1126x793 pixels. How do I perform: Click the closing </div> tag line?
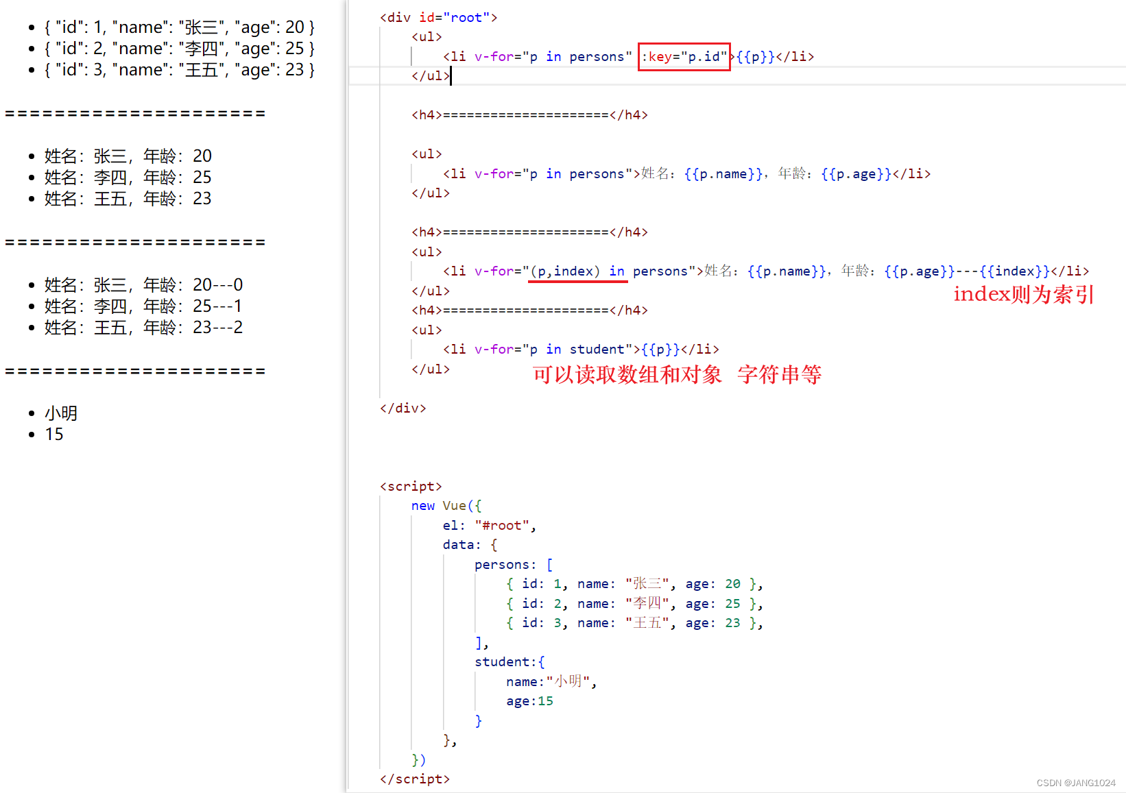[x=403, y=408]
